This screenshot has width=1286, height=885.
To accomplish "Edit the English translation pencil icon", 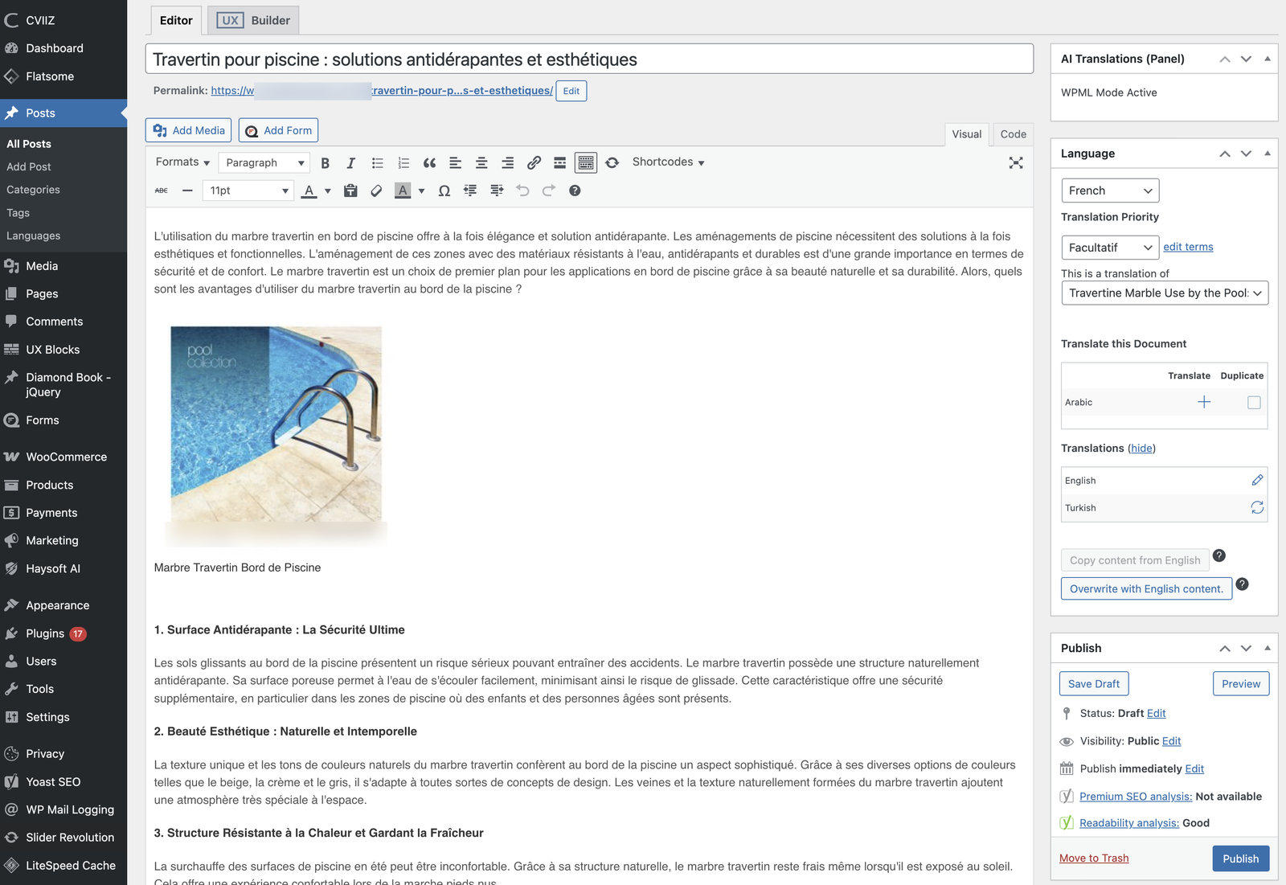I will 1257,480.
